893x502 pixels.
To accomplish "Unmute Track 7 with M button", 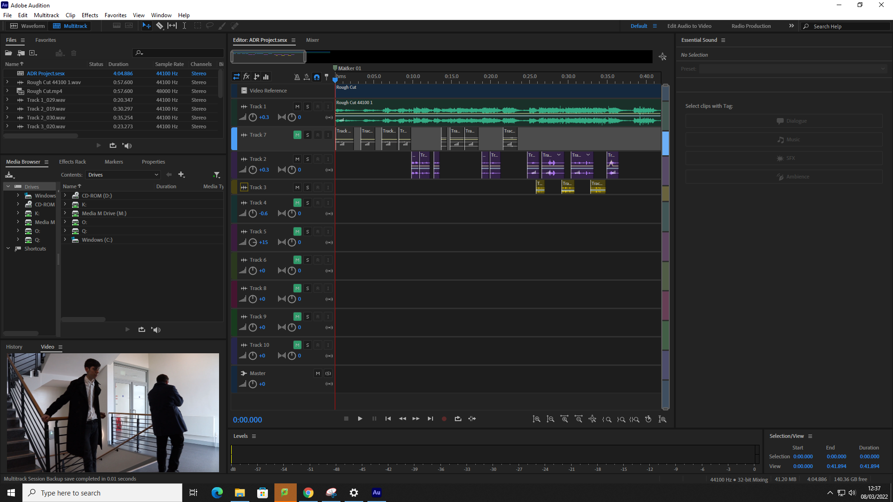I will 297,135.
